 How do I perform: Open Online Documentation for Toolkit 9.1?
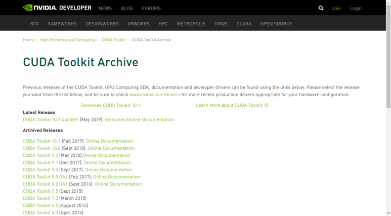(107, 162)
